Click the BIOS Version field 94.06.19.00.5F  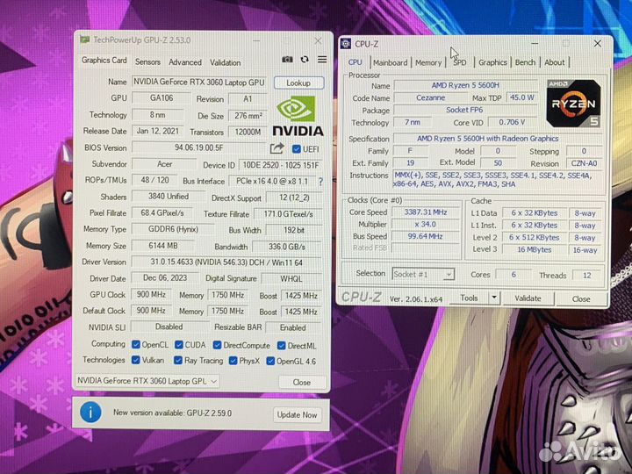coord(199,148)
